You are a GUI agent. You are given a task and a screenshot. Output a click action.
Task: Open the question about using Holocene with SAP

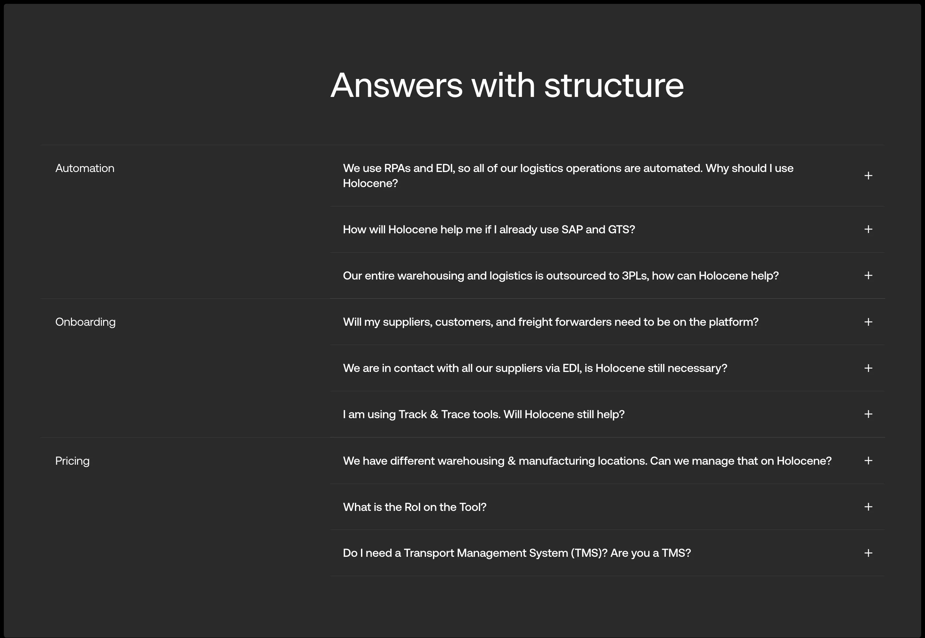tap(489, 229)
